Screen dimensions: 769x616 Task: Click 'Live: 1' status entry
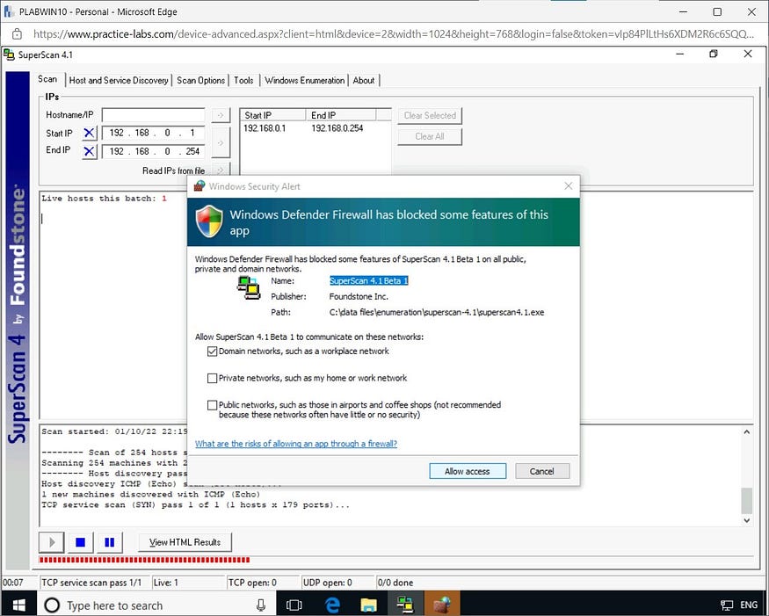pos(188,583)
